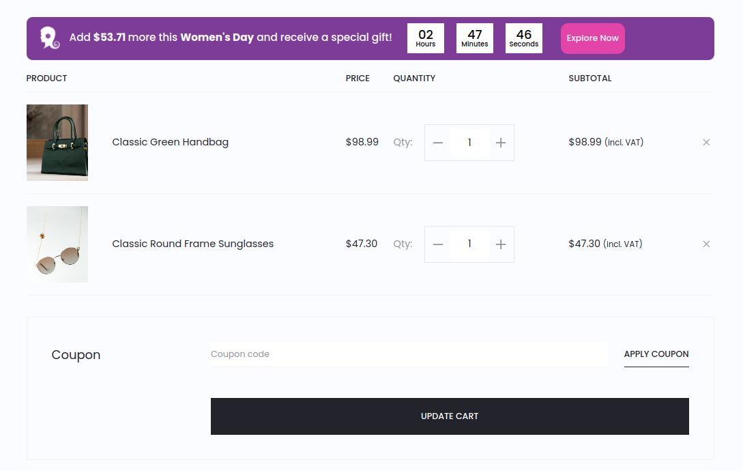The height and width of the screenshot is (471, 743).
Task: Select the sunglasses quantity number field
Action: tap(469, 244)
